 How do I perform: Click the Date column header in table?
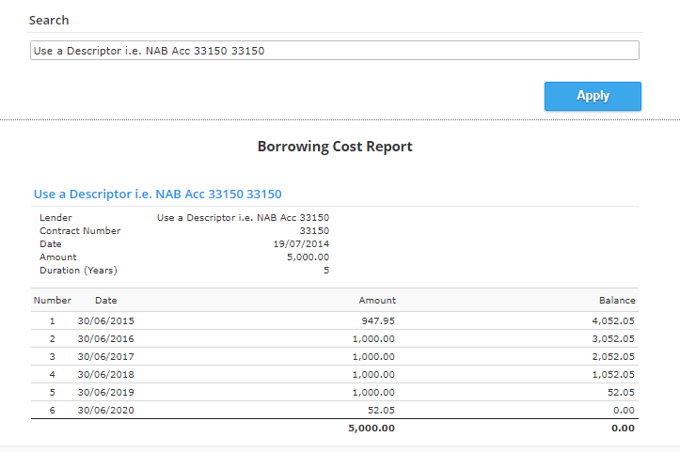coord(106,300)
